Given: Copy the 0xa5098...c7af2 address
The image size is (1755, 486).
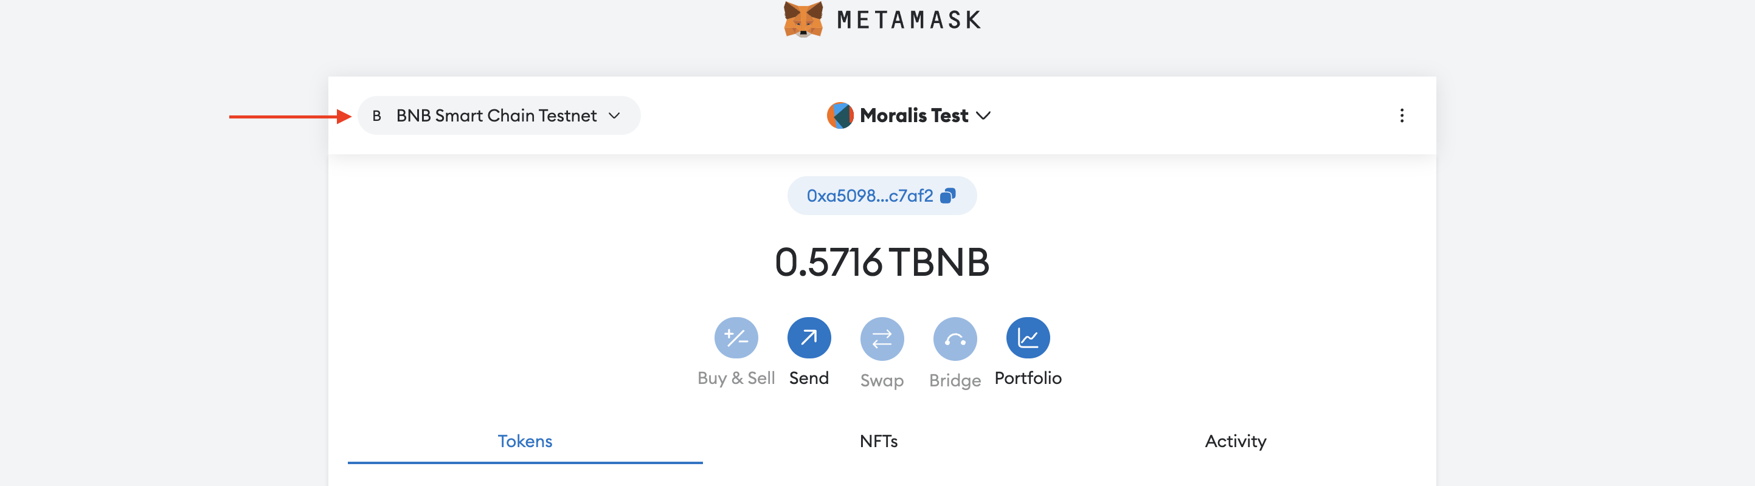Looking at the screenshot, I should click(870, 196).
